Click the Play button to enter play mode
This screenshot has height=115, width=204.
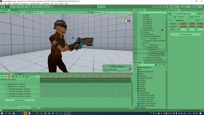click(x=95, y=7)
